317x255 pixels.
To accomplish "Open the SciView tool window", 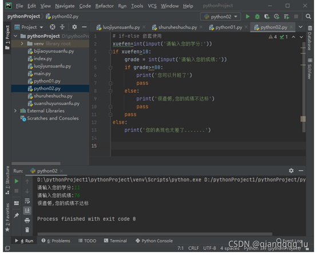I will (310, 69).
